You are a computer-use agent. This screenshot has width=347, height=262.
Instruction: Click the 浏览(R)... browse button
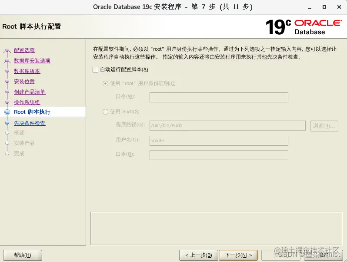(x=324, y=126)
